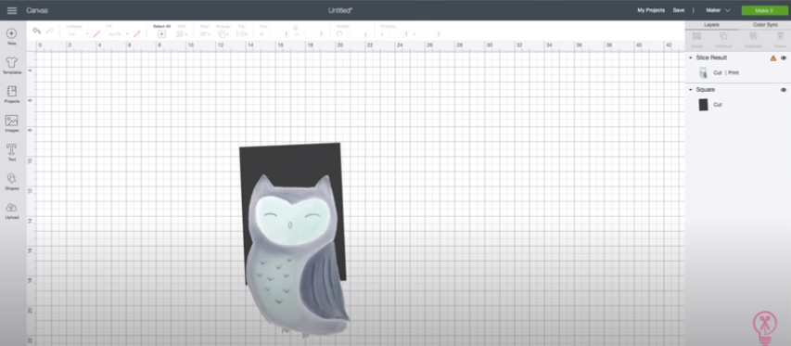Select the Slice Result owl thumbnail
The height and width of the screenshot is (346, 791).
pyautogui.click(x=703, y=73)
